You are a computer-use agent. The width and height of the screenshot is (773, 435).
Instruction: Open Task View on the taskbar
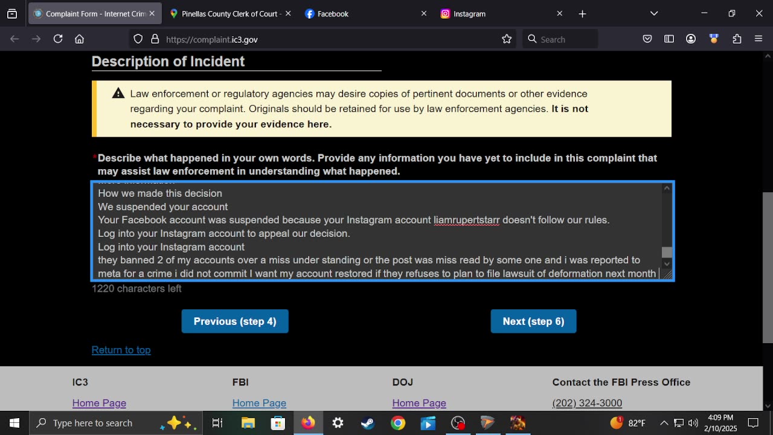pyautogui.click(x=217, y=423)
